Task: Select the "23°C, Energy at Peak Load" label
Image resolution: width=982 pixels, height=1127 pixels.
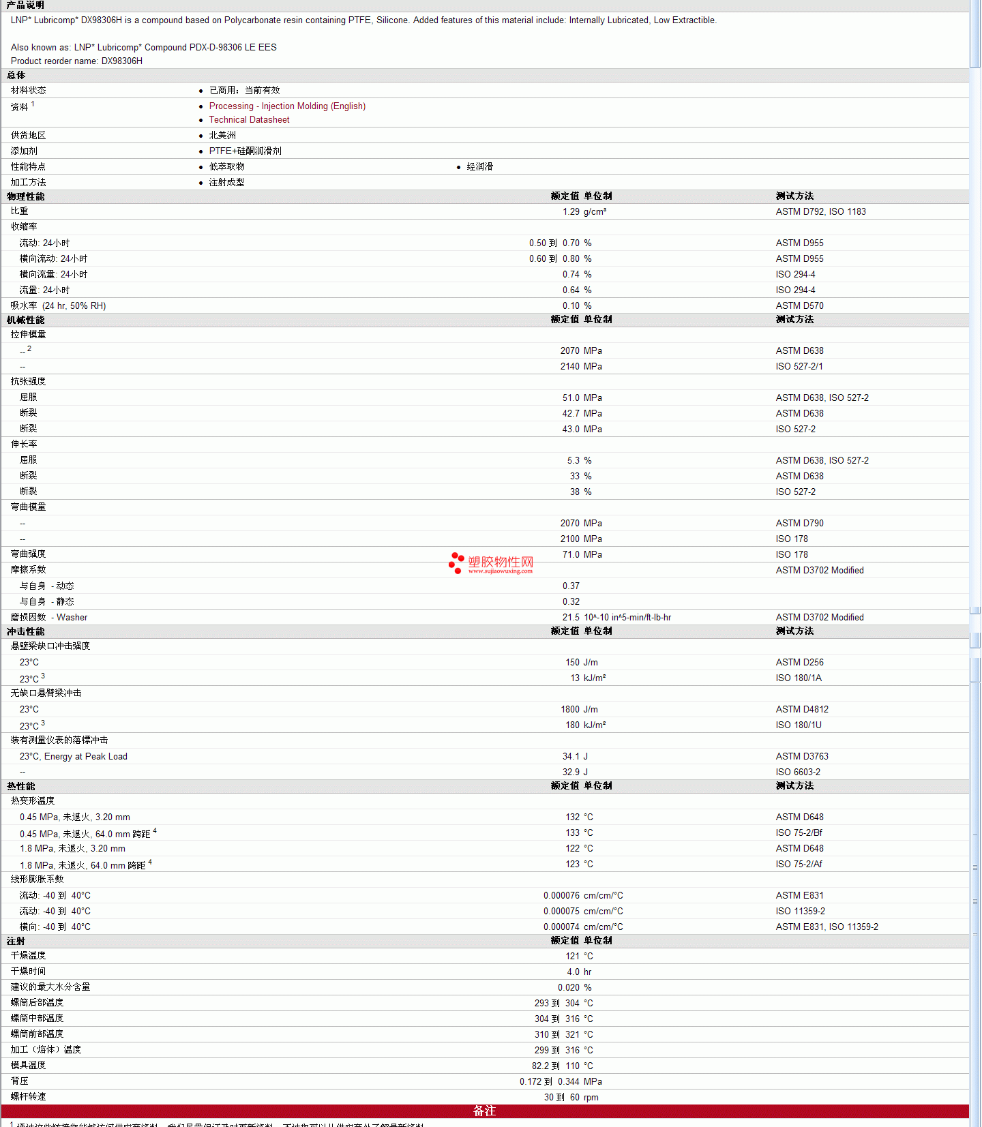Action: [x=74, y=757]
